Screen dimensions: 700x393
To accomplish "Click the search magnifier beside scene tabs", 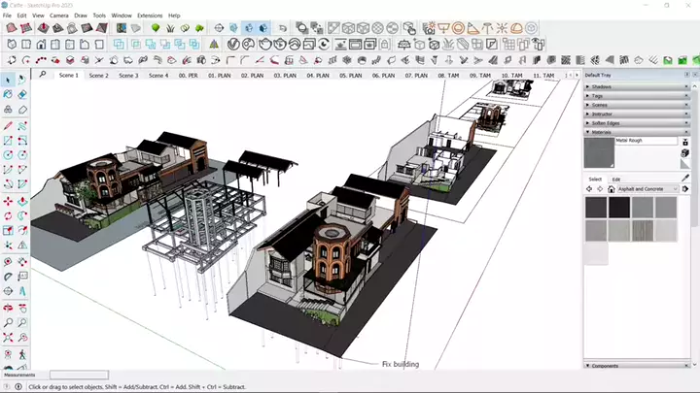I will tap(43, 74).
